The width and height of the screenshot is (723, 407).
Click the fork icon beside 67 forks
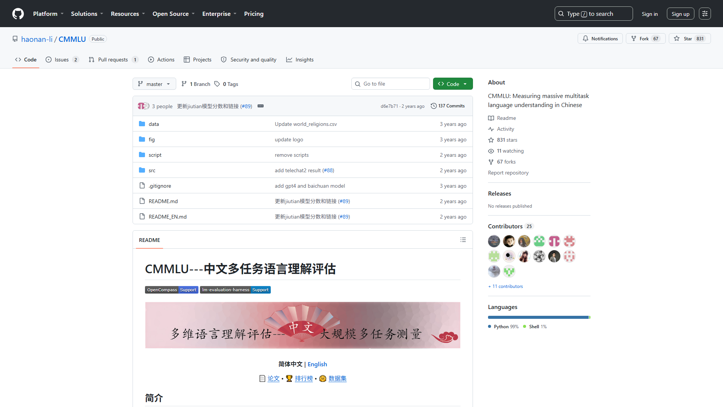491,162
